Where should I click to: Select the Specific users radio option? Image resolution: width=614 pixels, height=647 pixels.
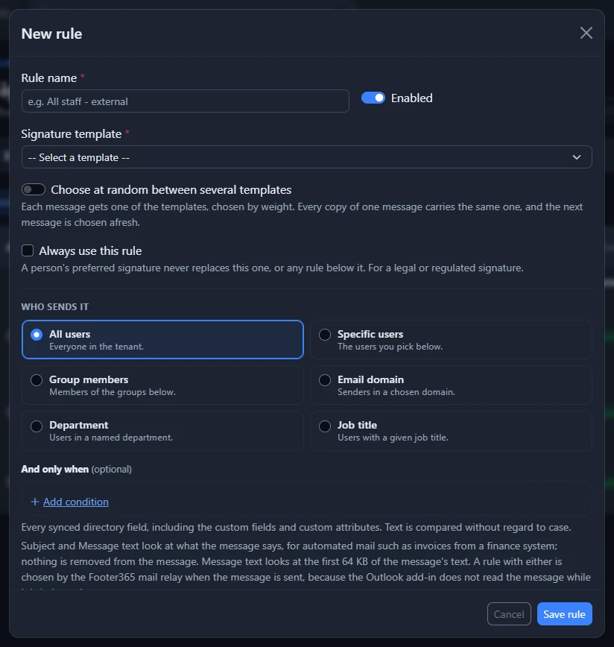[x=325, y=335]
